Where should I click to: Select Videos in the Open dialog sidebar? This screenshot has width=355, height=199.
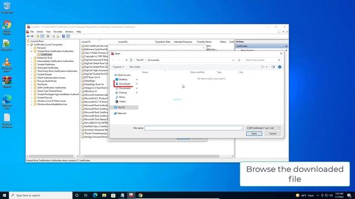click(122, 102)
